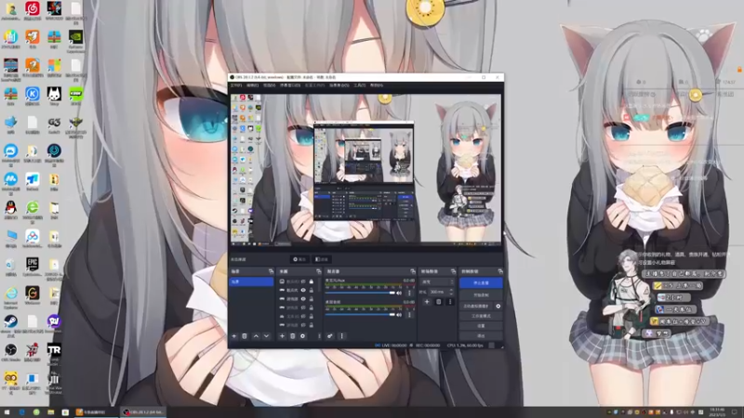This screenshot has width=744, height=418.
Task: Open the View menu in OBS
Action: 269,85
